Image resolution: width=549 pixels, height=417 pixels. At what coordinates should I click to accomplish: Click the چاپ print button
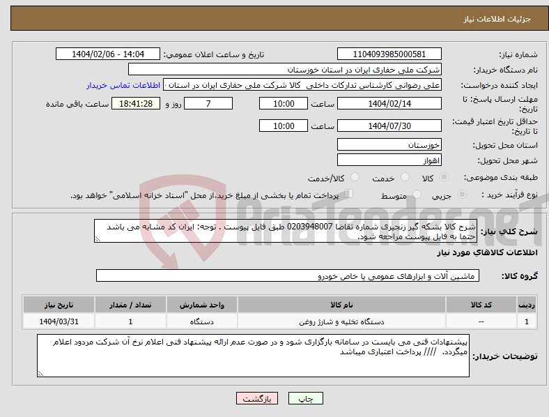pyautogui.click(x=306, y=398)
